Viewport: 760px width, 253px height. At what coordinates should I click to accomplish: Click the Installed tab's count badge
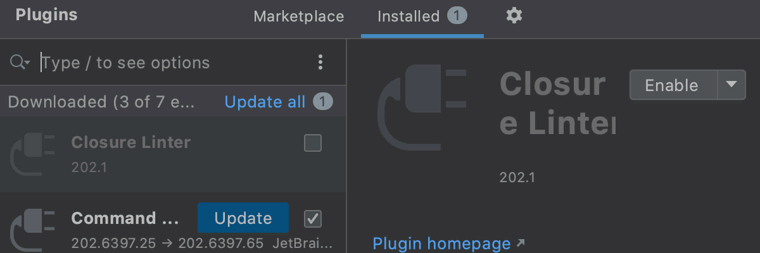457,16
